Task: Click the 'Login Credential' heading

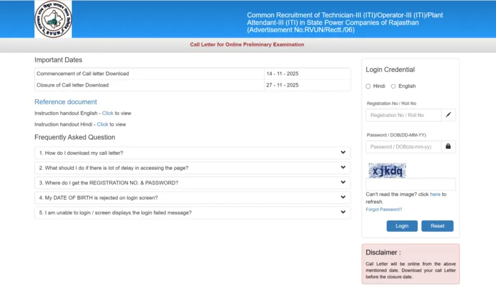Action: (x=390, y=69)
